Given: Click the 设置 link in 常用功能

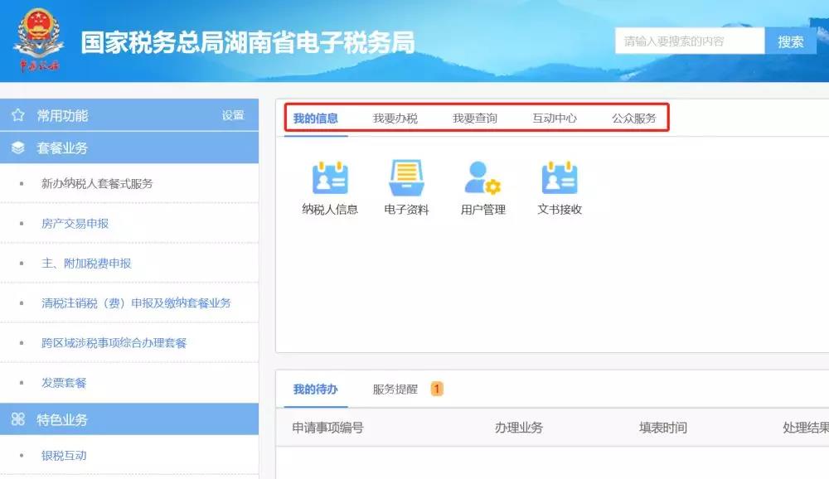Looking at the screenshot, I should 233,116.
